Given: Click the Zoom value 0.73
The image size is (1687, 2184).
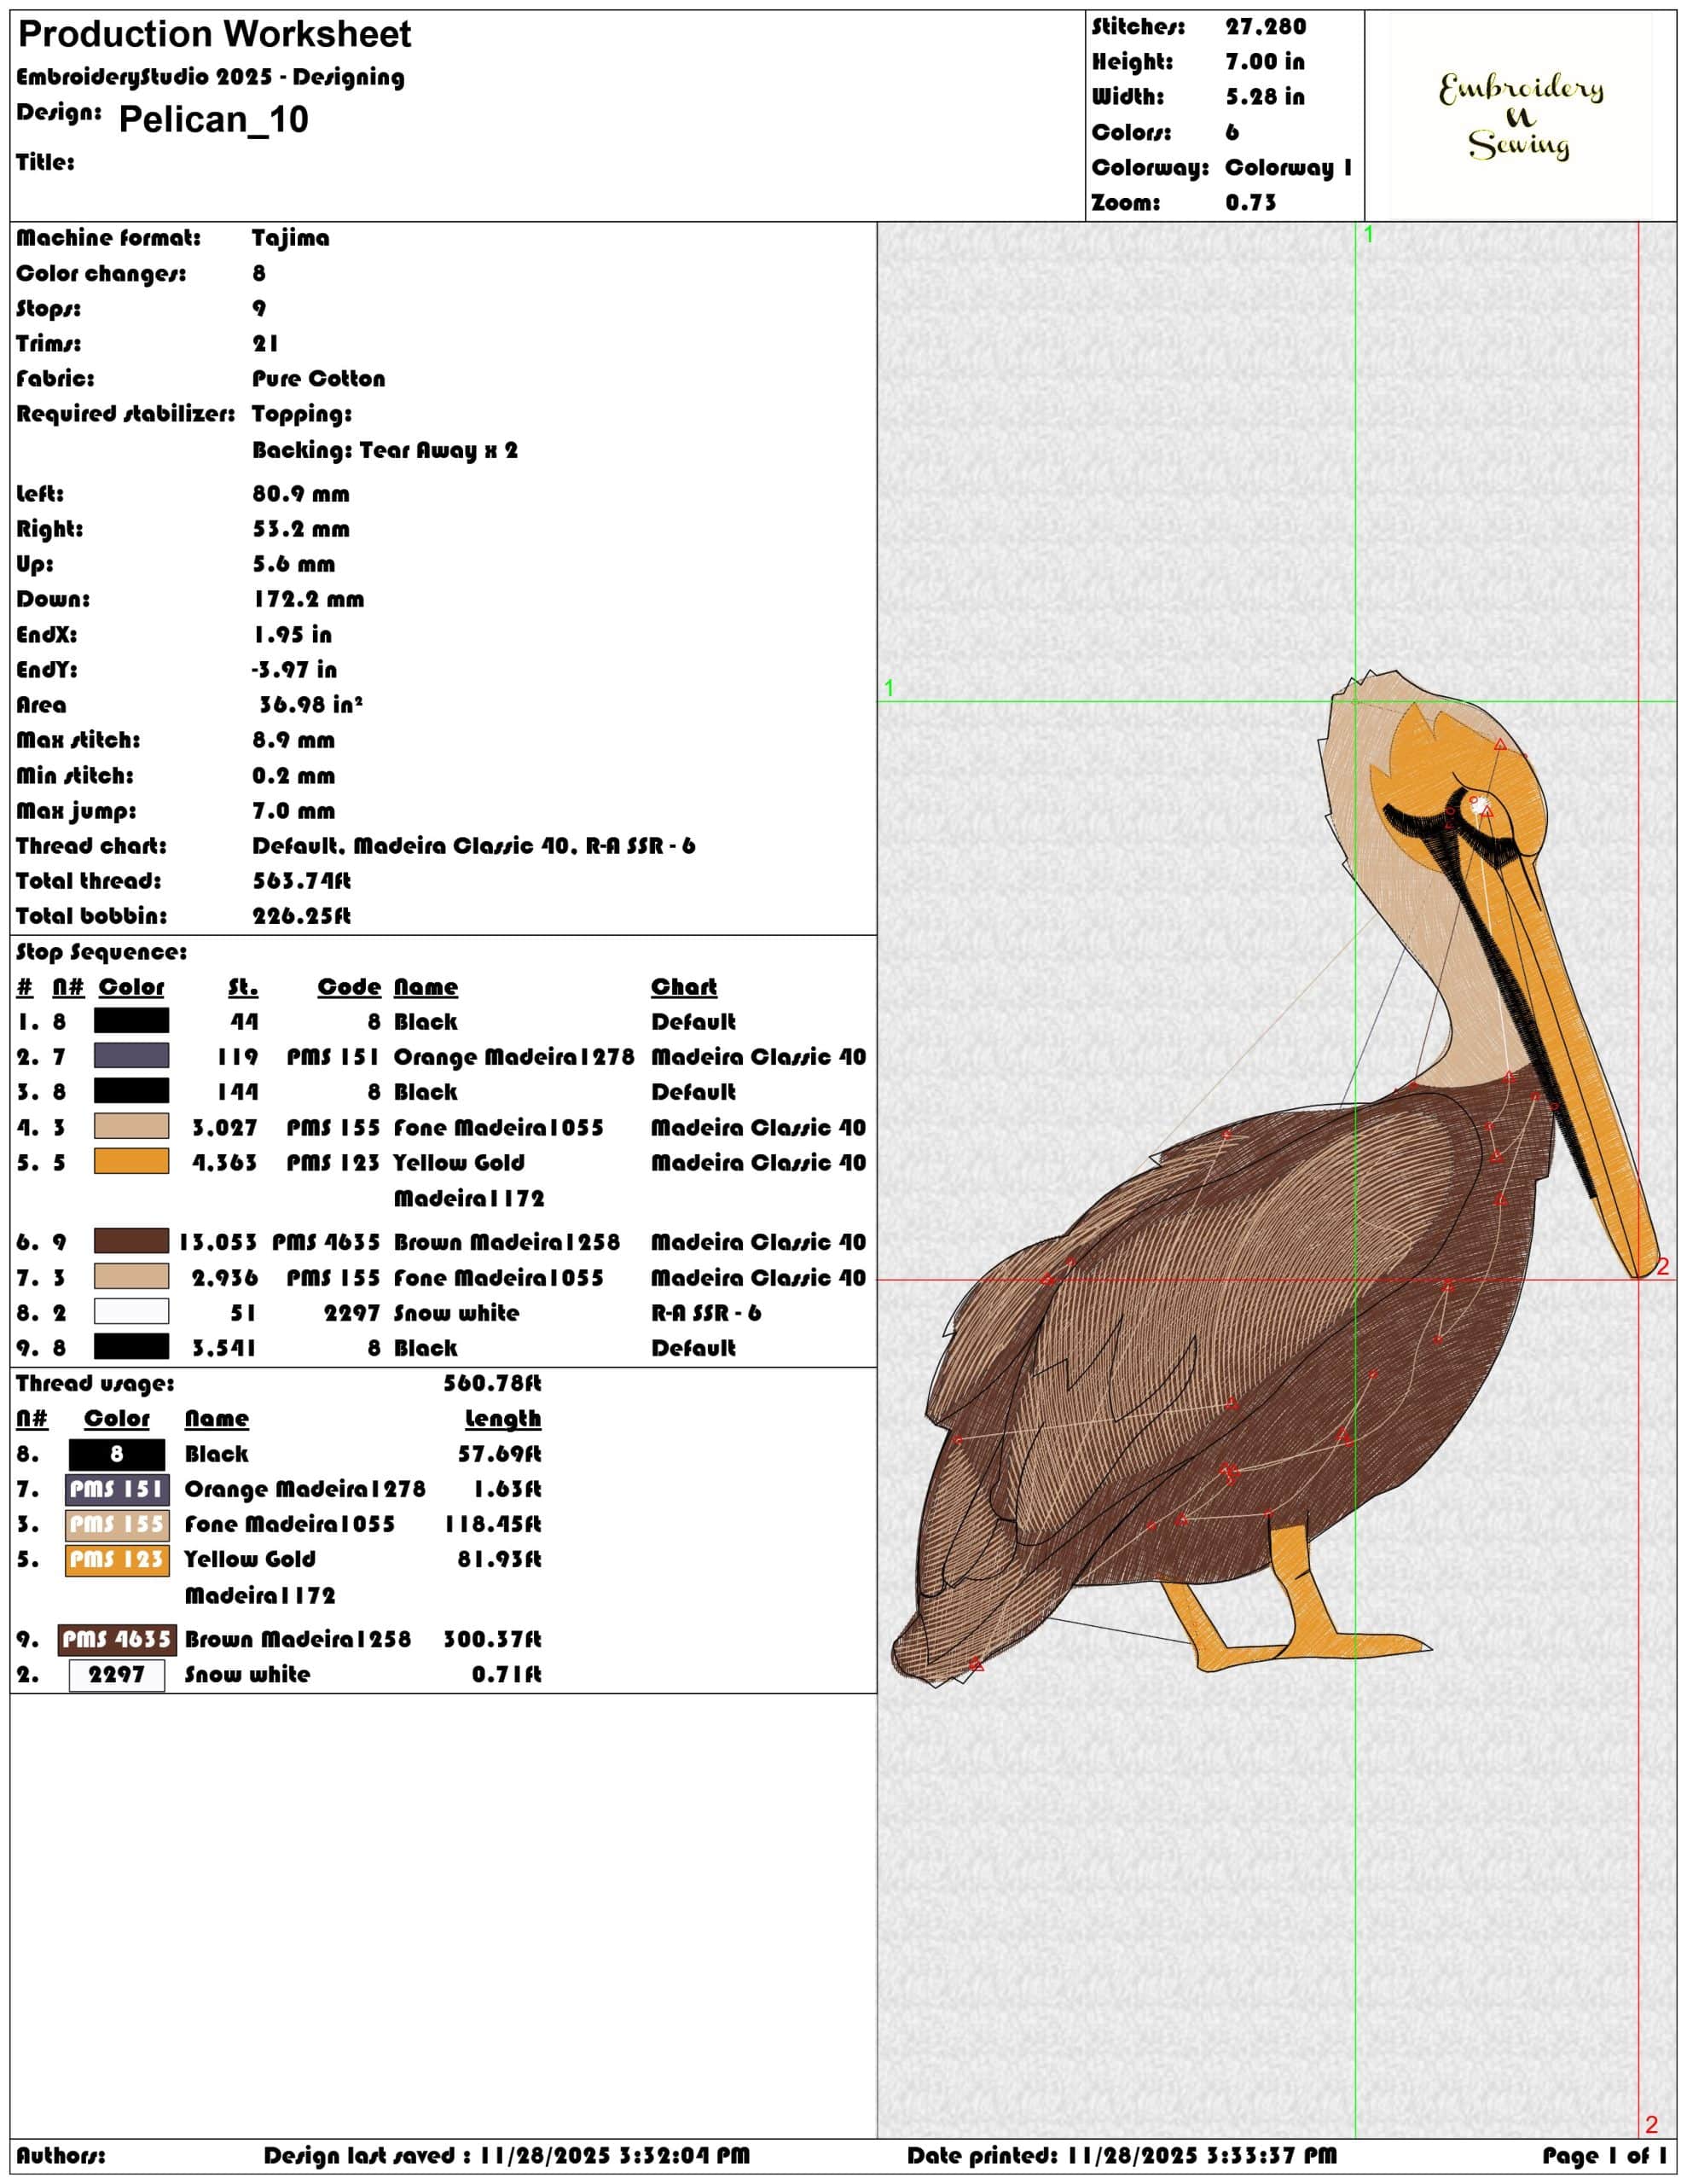Looking at the screenshot, I should (x=1250, y=203).
